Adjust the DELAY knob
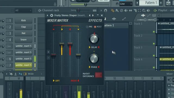Image resolution: width=174 pixels, height=98 pixels. click(x=94, y=39)
